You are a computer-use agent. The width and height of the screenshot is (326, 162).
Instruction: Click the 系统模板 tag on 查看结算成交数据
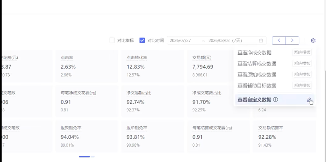coord(302,63)
